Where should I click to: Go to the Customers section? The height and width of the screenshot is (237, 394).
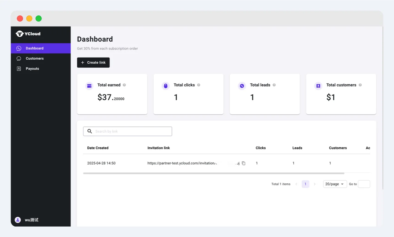41,58
